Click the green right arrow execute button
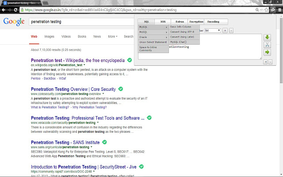Viewport: 283px width, 177px height. (267, 52)
